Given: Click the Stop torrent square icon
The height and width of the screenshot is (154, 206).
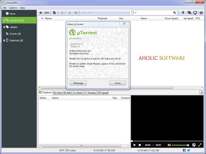Looking at the screenshot, I should click(x=76, y=13).
